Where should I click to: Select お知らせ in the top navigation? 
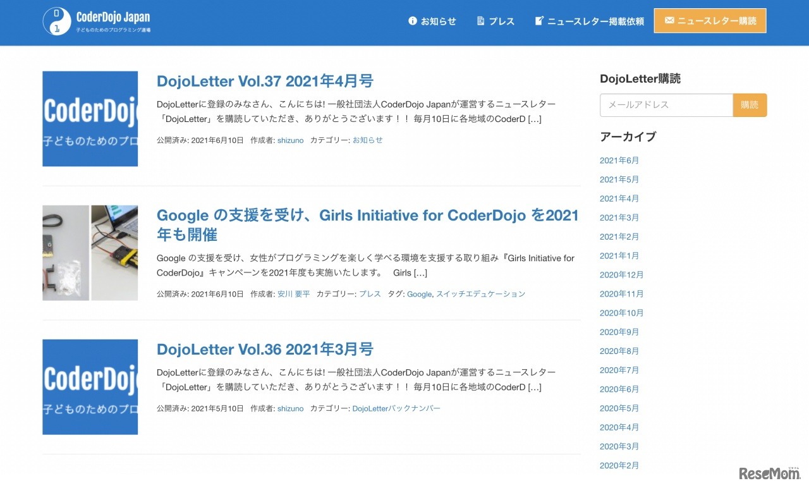click(439, 21)
